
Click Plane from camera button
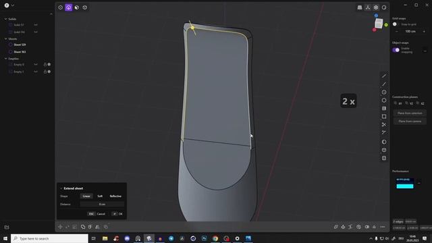tap(410, 122)
